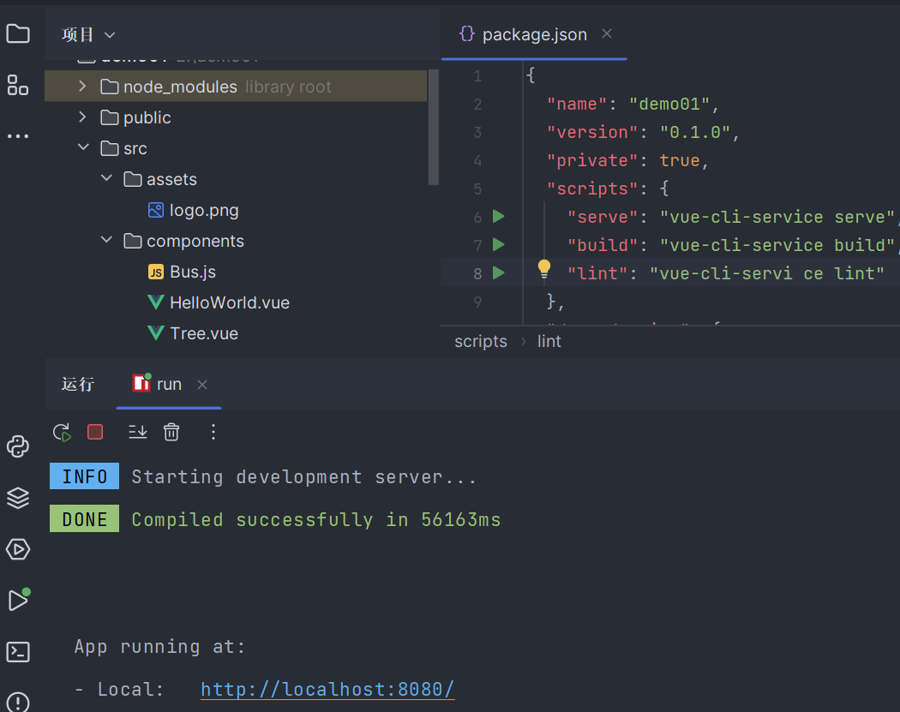Click the "Compiled successfully in 56163ms" text
900x712 pixels.
pos(315,519)
